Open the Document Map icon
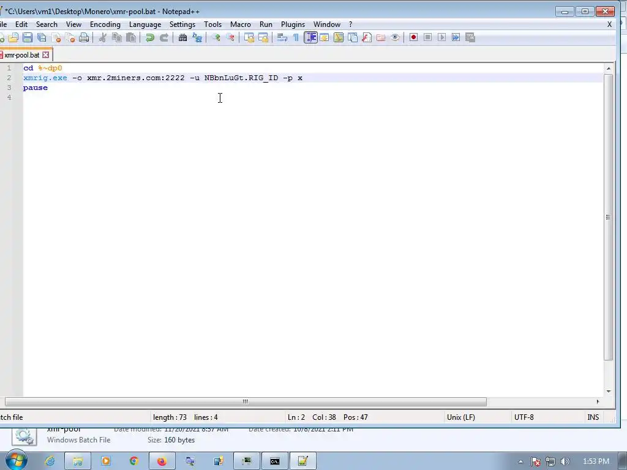 tap(338, 37)
